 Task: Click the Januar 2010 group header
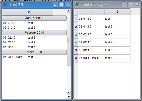coord(34,18)
